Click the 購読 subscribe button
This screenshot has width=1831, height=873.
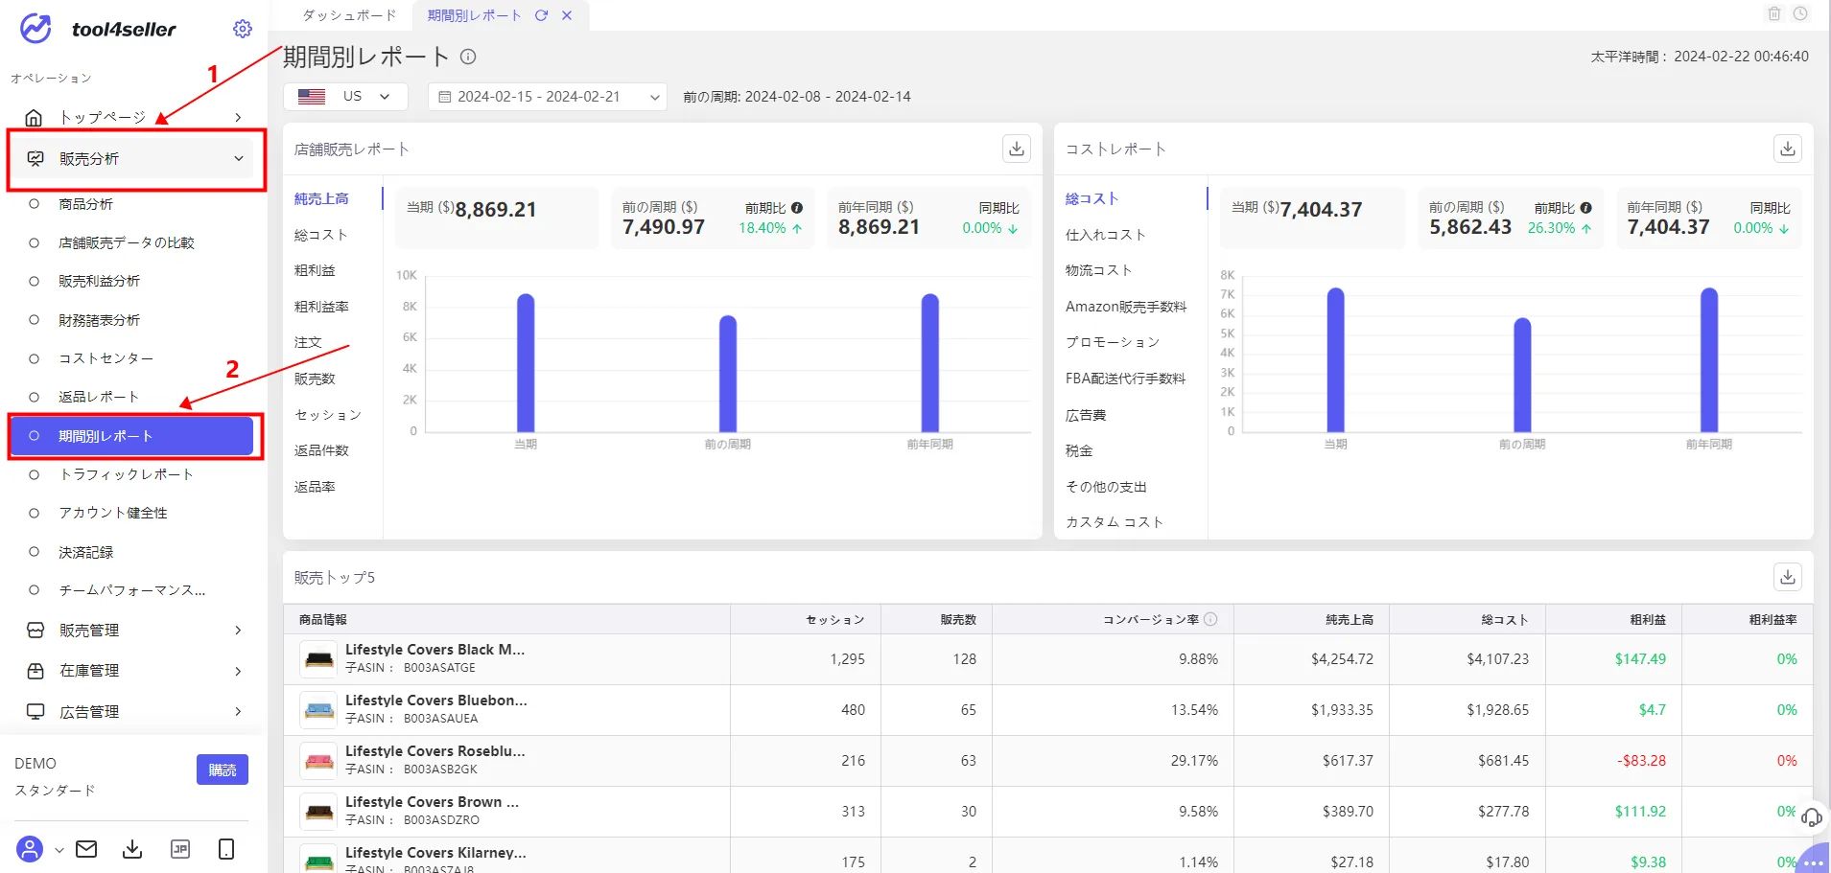[223, 770]
